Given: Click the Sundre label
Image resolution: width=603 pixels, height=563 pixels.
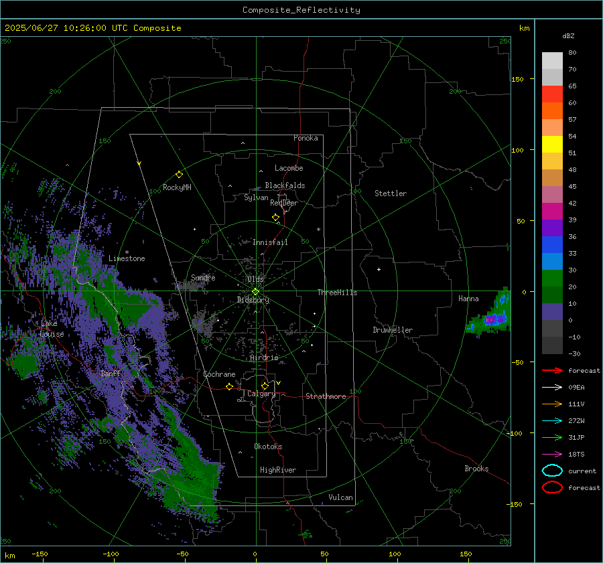Looking at the screenshot, I should click(x=203, y=277).
